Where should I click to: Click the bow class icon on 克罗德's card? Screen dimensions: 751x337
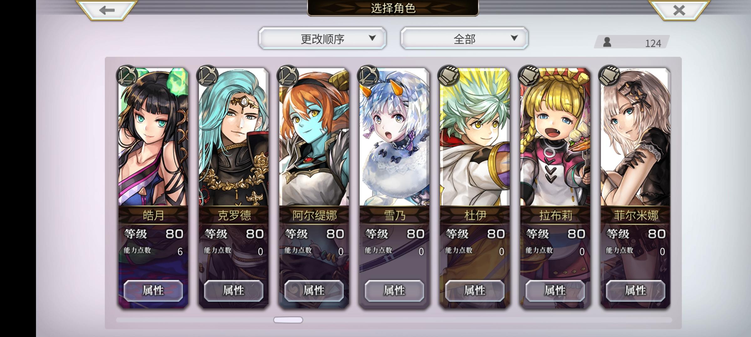click(x=207, y=76)
